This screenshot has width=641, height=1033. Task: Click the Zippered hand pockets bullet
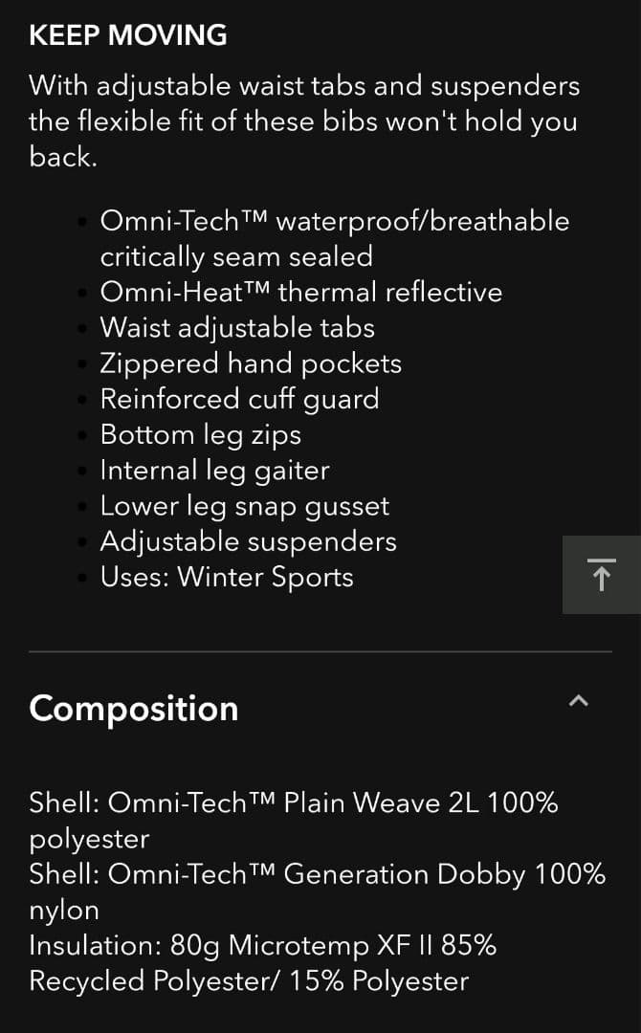point(251,363)
